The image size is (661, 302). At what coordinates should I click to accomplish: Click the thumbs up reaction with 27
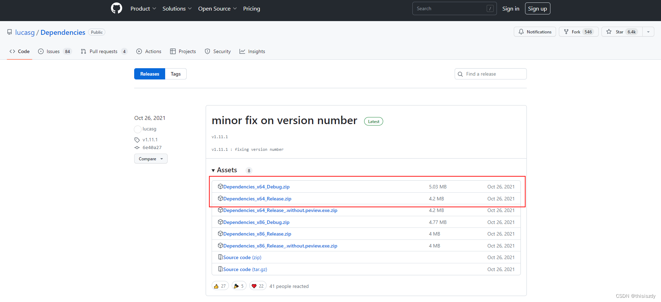coord(220,286)
